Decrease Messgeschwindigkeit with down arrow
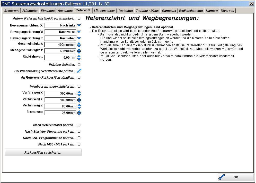This screenshot has width=256, height=183. click(79, 52)
